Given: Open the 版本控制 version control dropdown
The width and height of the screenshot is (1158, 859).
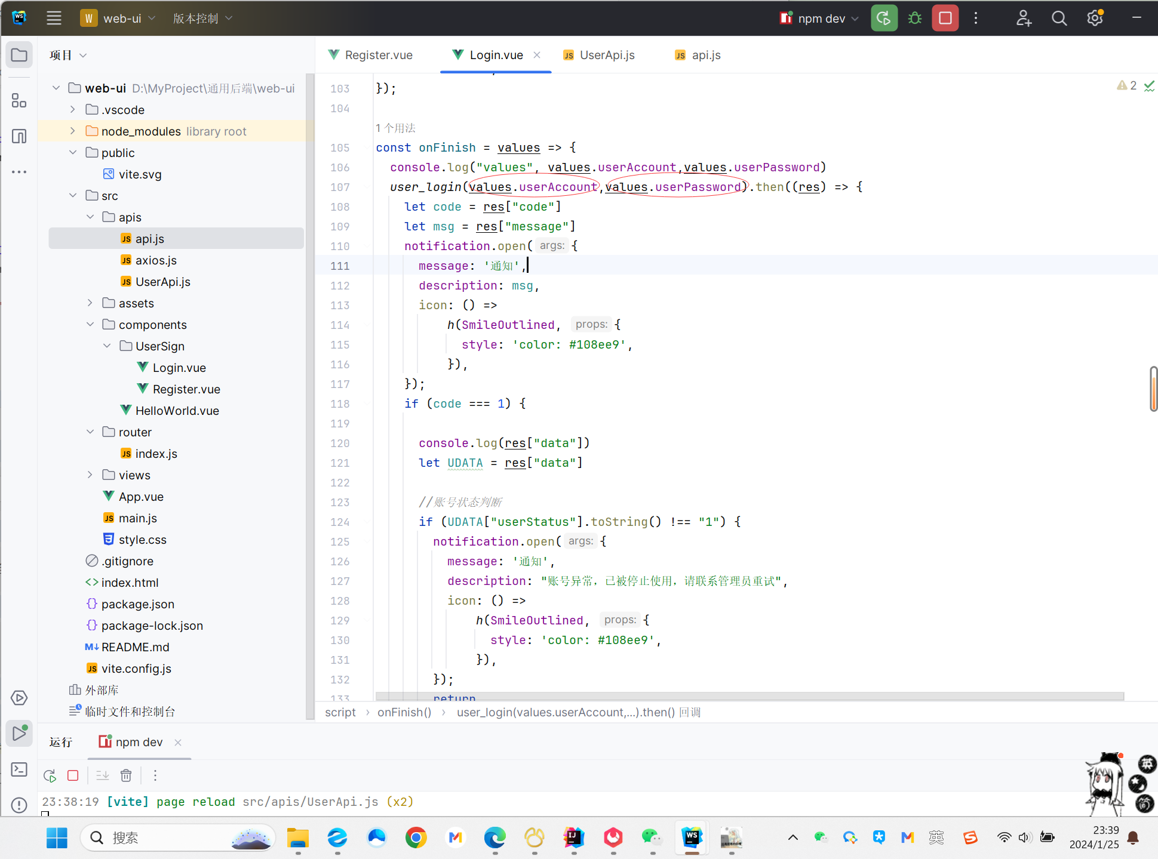Looking at the screenshot, I should pyautogui.click(x=202, y=18).
